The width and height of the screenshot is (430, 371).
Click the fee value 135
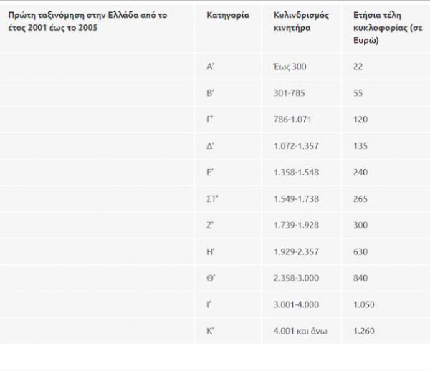pyautogui.click(x=360, y=146)
